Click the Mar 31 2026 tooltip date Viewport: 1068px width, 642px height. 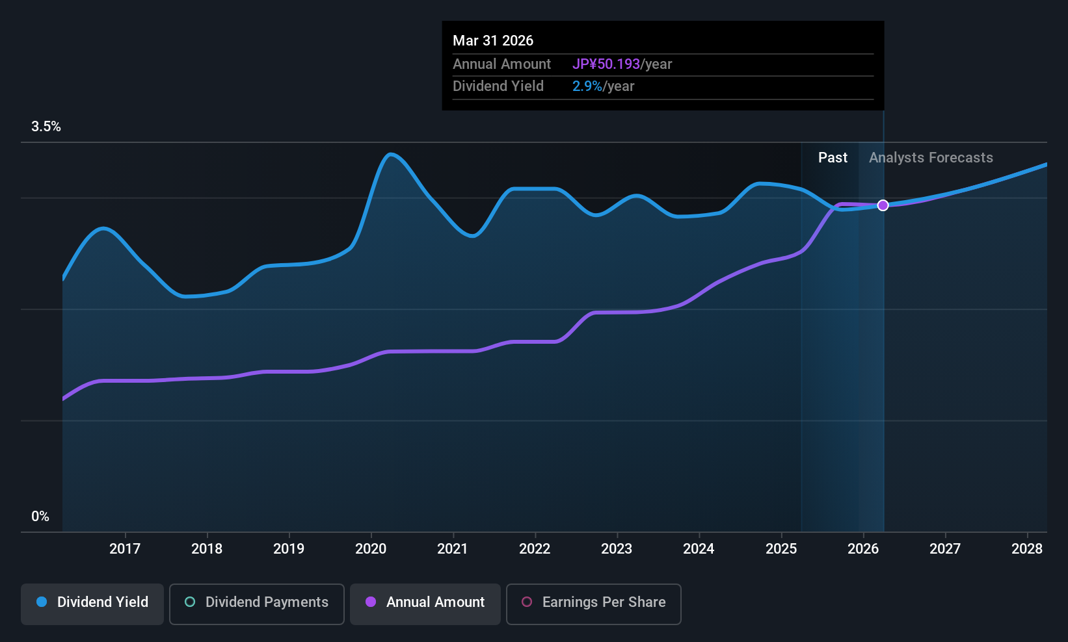493,41
